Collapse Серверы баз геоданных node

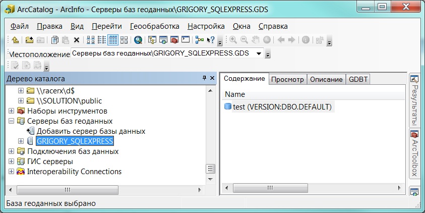point(11,121)
